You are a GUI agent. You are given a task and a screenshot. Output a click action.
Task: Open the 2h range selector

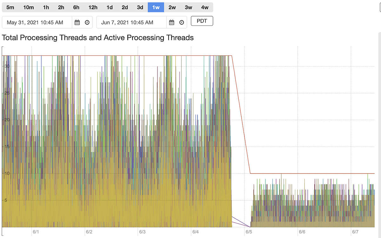(61, 7)
